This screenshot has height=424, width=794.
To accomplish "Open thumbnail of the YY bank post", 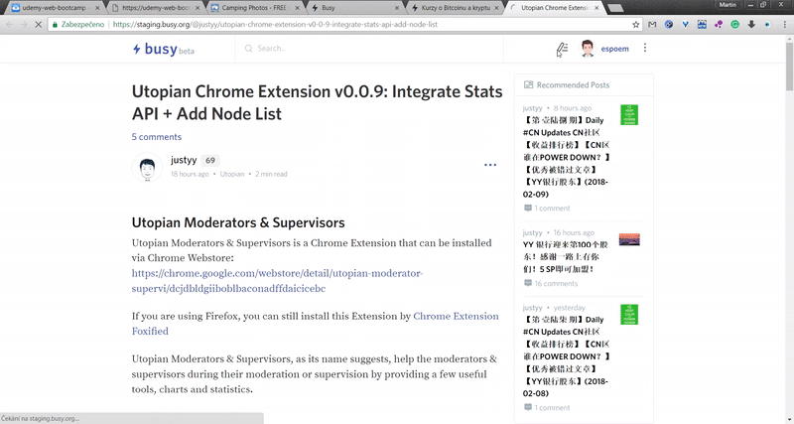I will point(629,239).
